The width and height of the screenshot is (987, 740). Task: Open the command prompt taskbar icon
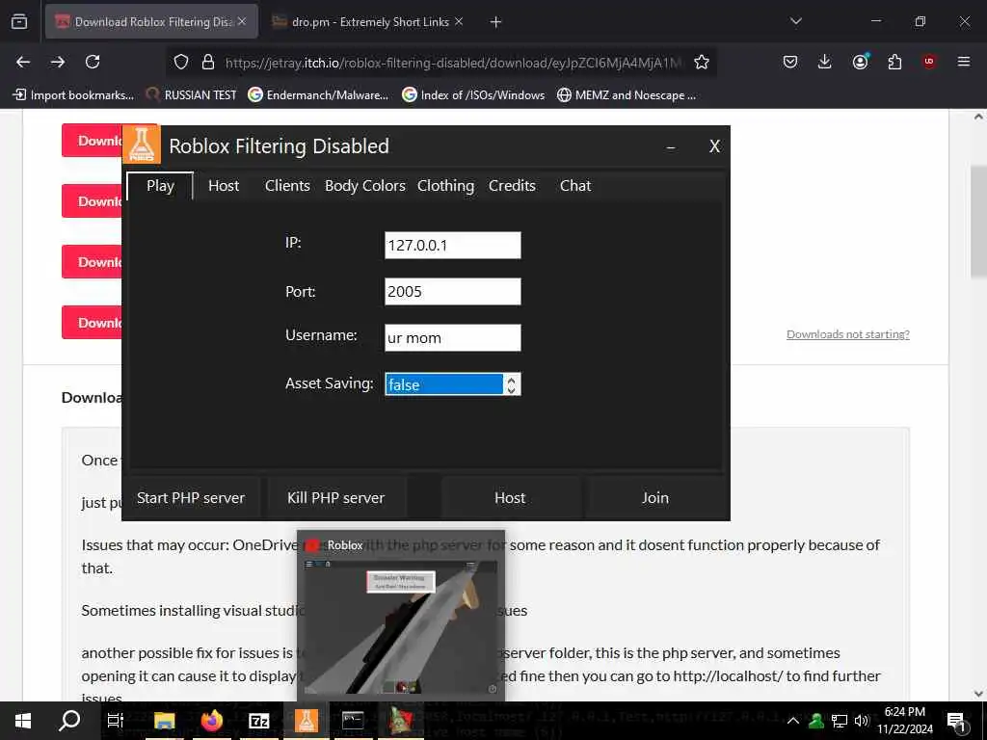(x=353, y=721)
